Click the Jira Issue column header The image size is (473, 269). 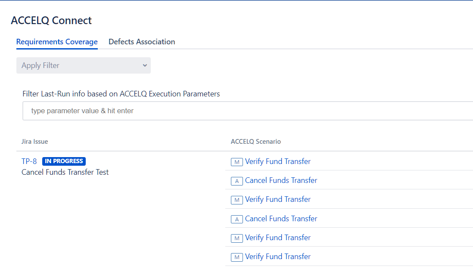(x=35, y=142)
